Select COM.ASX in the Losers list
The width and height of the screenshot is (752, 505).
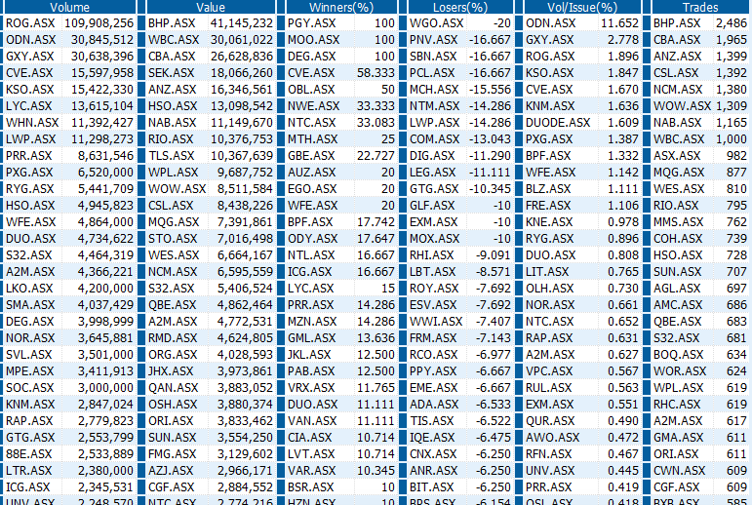[x=434, y=139]
